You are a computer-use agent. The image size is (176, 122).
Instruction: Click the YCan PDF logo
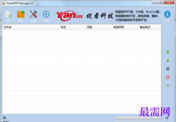point(69,16)
